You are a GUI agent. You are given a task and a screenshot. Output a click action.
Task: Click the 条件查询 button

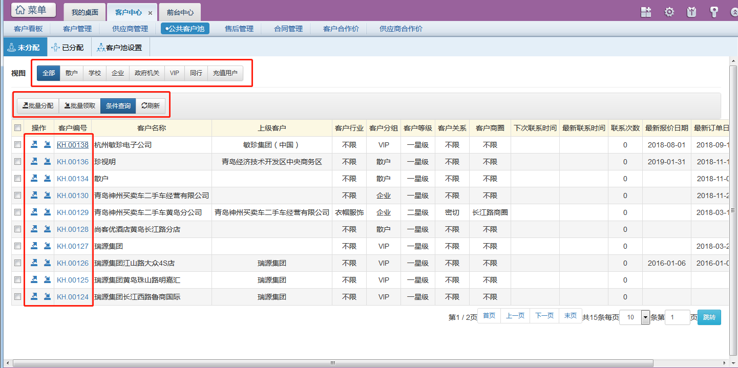pos(118,106)
